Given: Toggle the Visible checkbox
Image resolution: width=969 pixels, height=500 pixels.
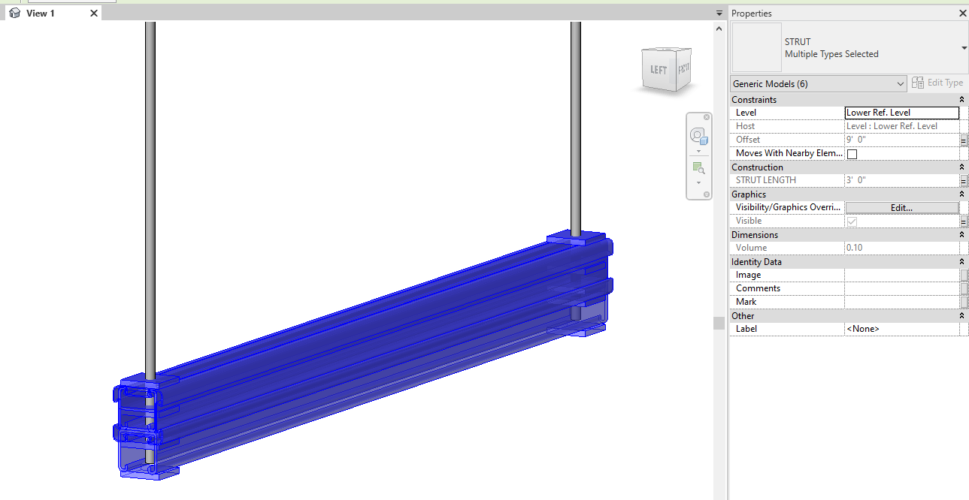Looking at the screenshot, I should [x=852, y=221].
